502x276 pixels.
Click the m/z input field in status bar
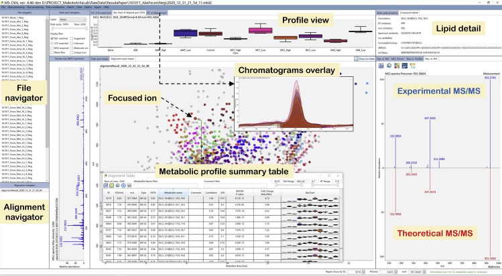tap(416, 272)
